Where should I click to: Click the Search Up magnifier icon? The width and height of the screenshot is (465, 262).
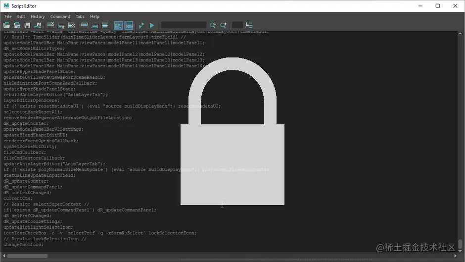[223, 25]
